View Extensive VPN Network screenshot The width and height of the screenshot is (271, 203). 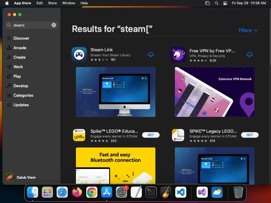[x=214, y=92]
